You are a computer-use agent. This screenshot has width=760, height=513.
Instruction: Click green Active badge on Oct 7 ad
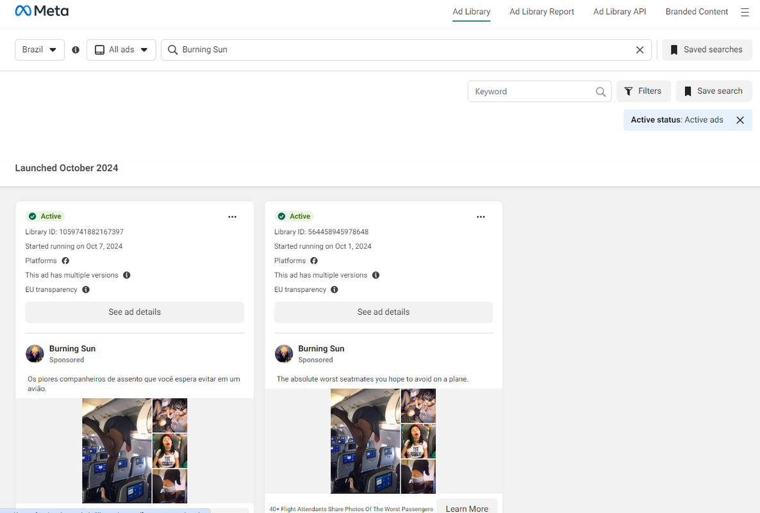[x=45, y=216]
